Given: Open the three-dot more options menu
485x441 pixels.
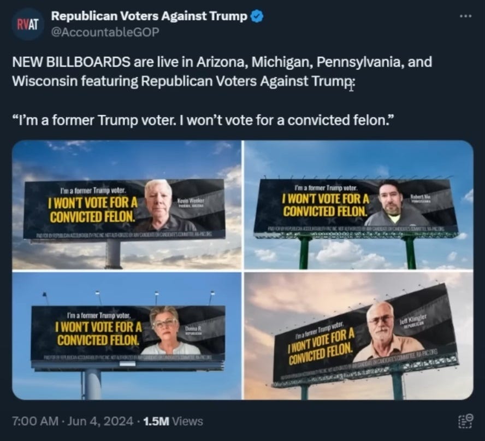Looking at the screenshot, I should click(x=465, y=16).
